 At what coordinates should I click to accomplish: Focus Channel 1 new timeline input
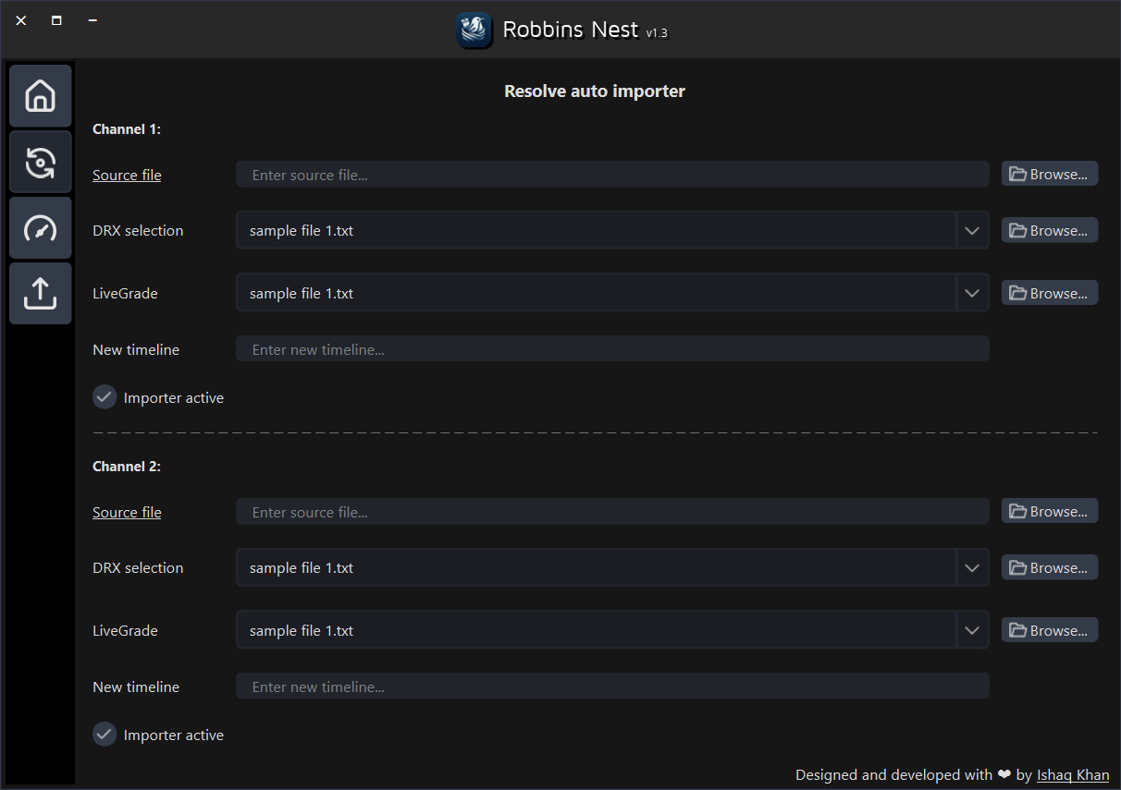tap(612, 349)
